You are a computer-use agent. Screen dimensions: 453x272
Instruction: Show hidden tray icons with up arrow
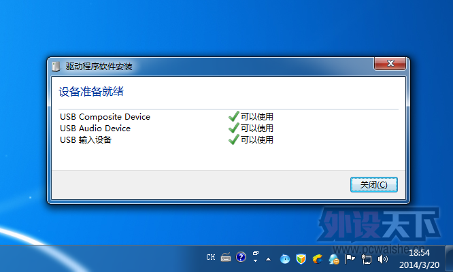click(x=268, y=258)
